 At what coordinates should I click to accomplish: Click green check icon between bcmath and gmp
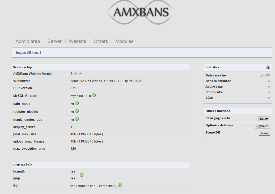[x=82, y=175]
